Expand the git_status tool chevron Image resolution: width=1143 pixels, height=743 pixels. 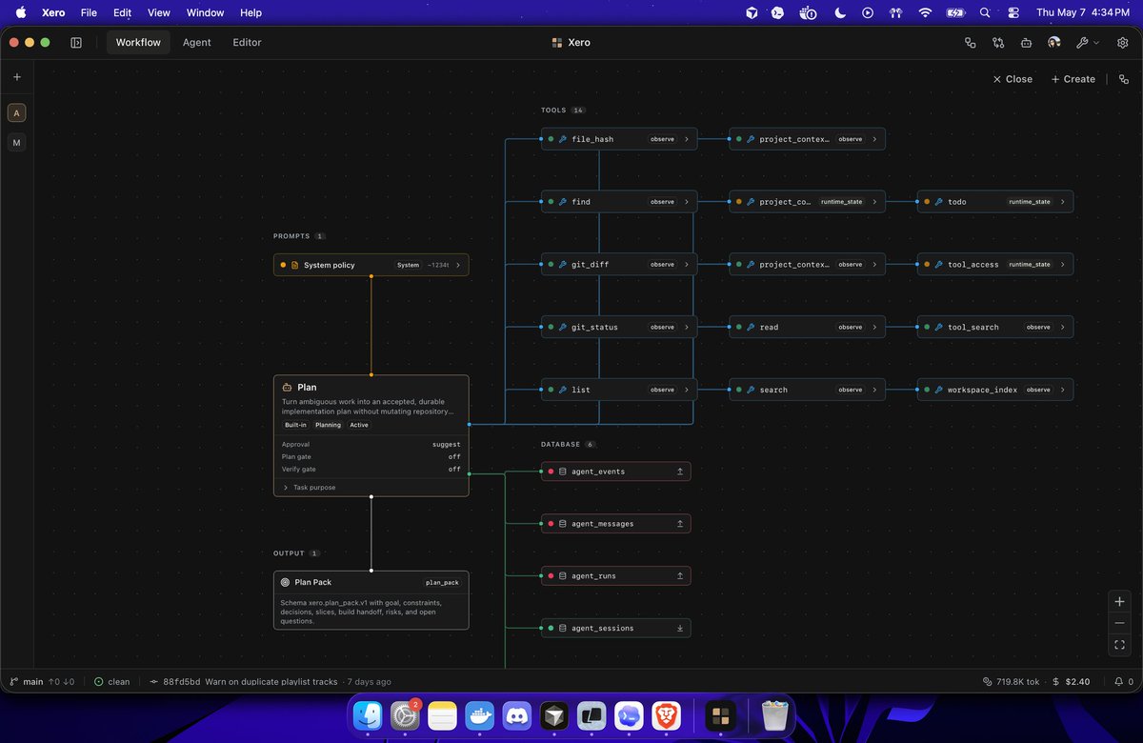coord(687,328)
